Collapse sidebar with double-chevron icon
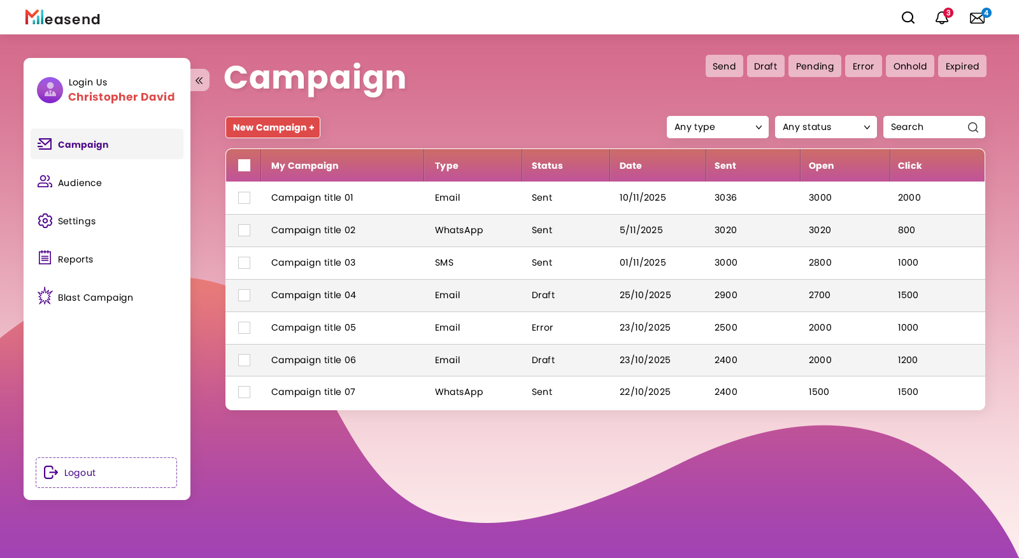This screenshot has height=558, width=1019. (x=199, y=80)
